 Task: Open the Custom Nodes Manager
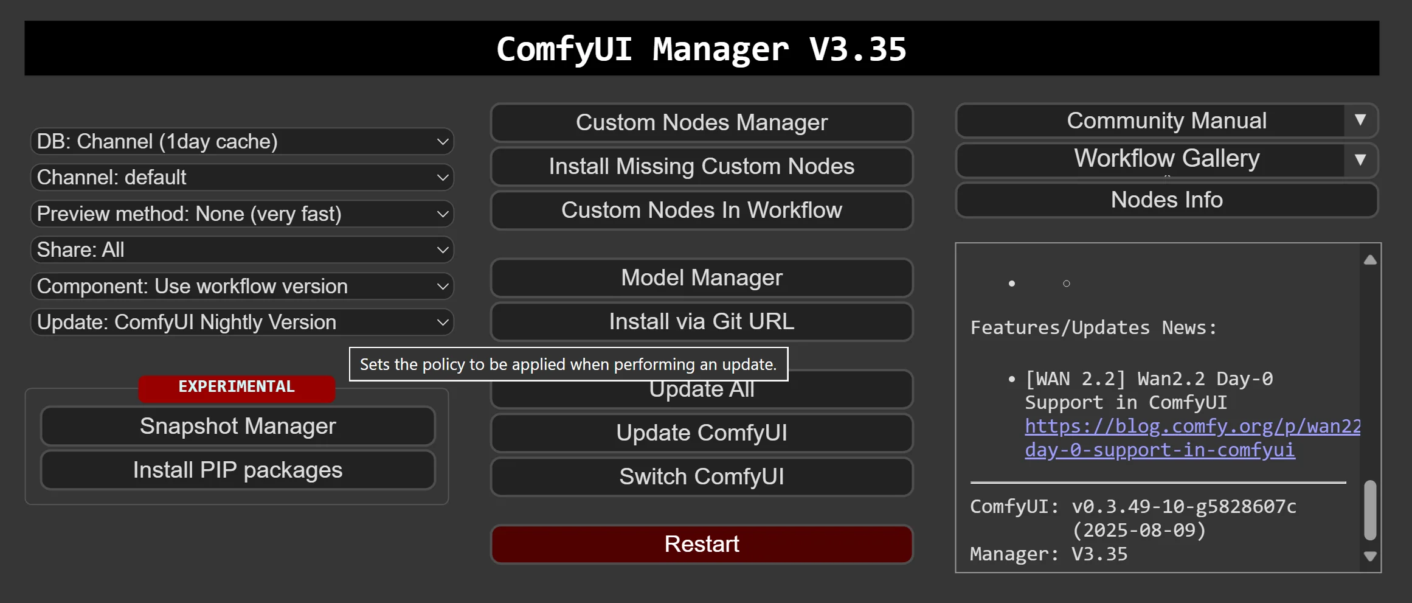(701, 123)
